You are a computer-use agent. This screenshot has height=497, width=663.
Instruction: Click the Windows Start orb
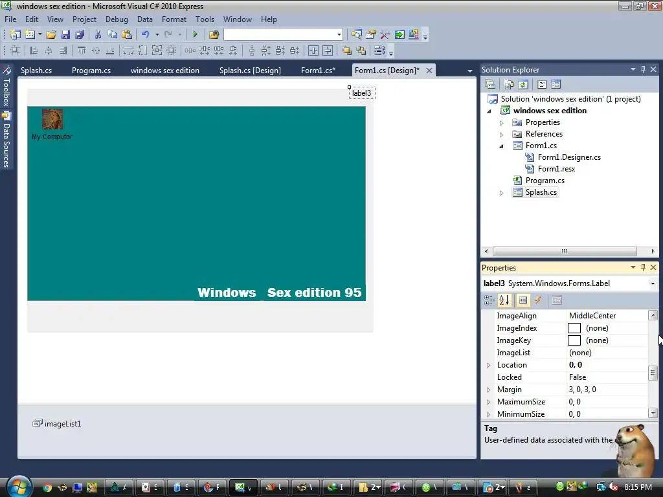18,486
